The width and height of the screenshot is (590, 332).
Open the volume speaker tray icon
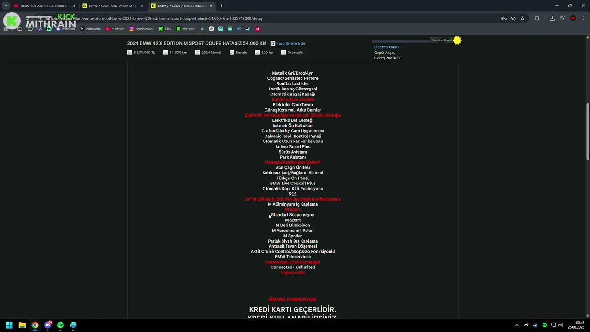click(x=560, y=325)
